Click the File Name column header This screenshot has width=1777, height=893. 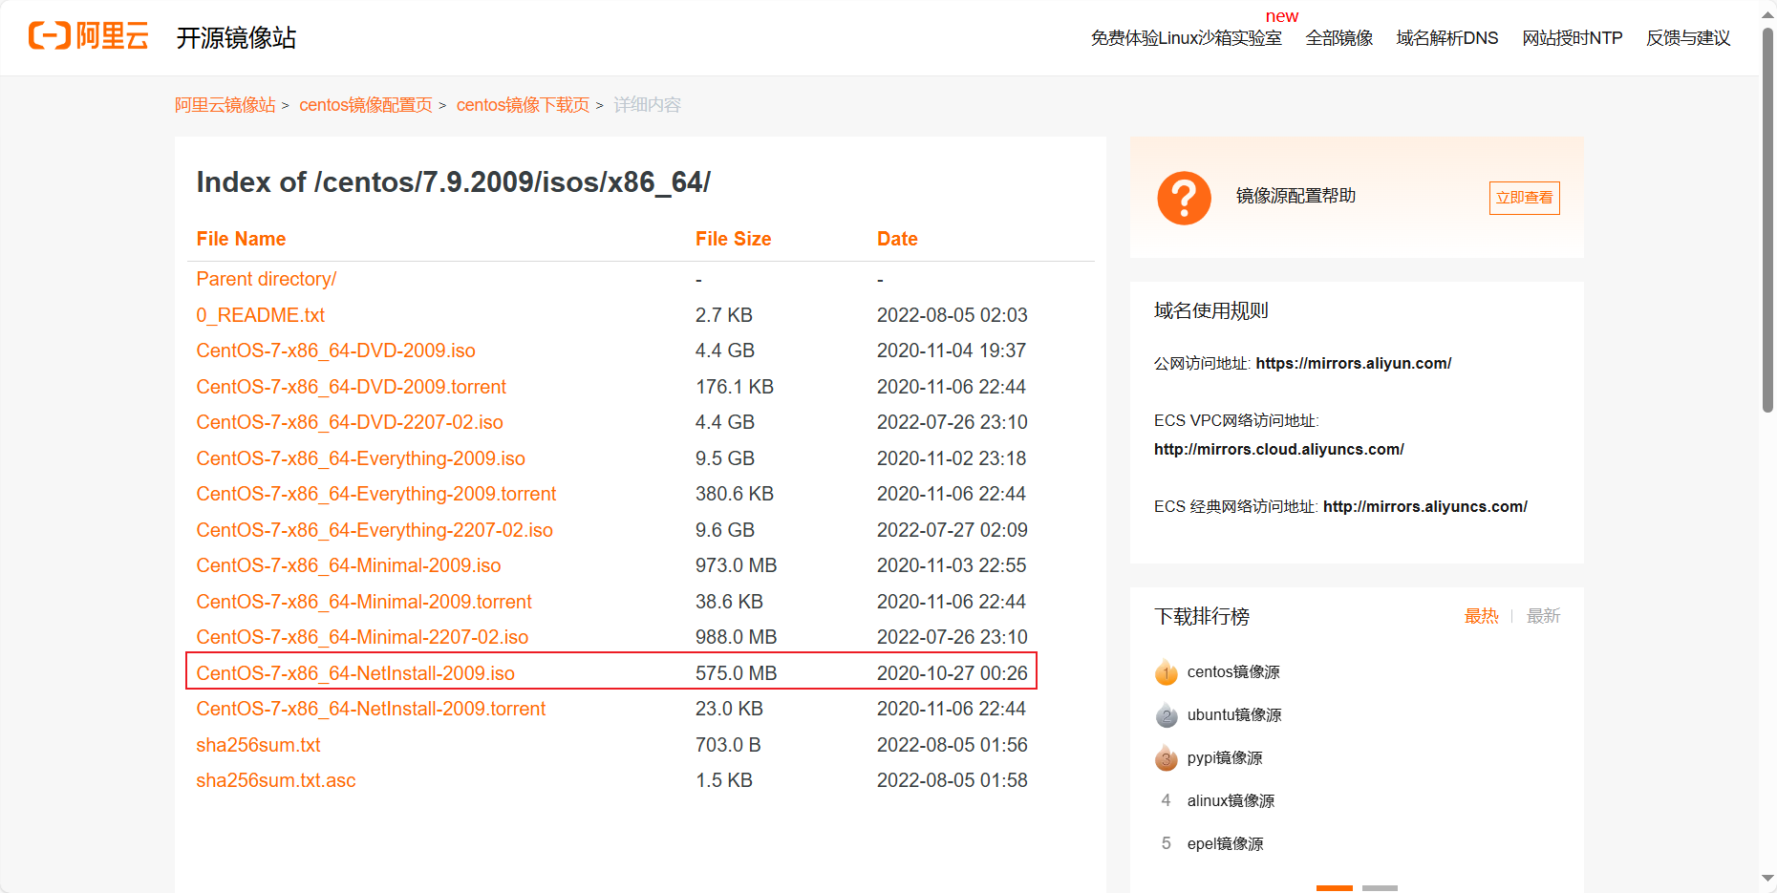click(x=241, y=239)
